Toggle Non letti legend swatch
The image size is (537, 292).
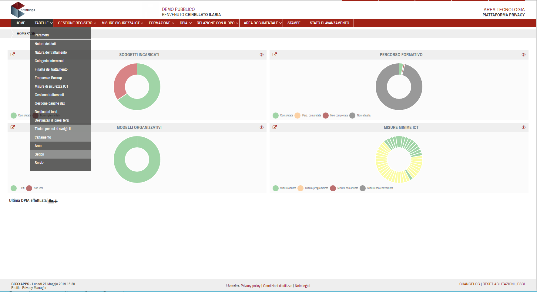29,188
